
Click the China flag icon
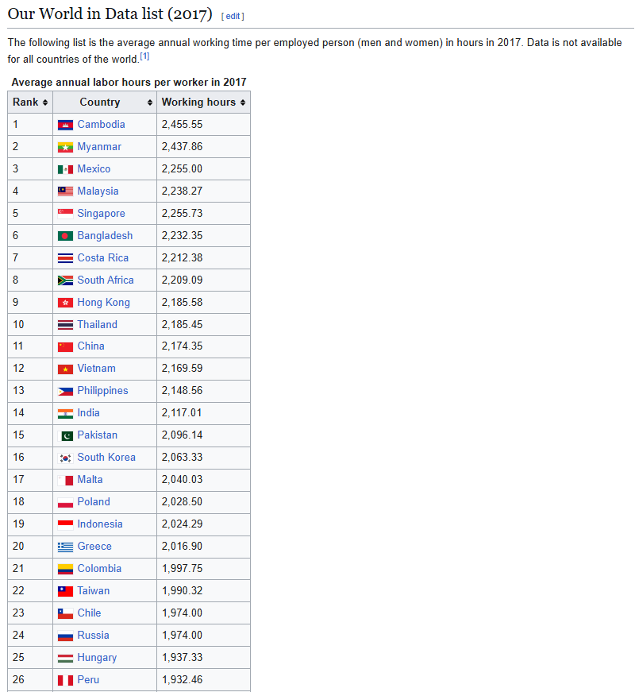[x=65, y=347]
